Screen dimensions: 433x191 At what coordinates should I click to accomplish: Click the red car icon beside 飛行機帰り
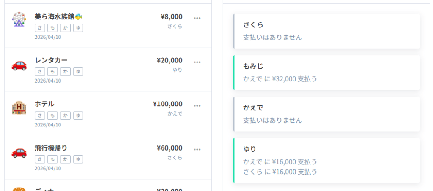tap(19, 152)
